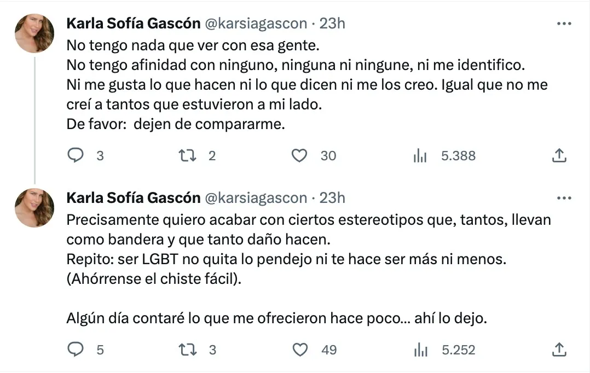
Task: Open the view analytics icon showing 5.388 views
Action: pyautogui.click(x=420, y=156)
